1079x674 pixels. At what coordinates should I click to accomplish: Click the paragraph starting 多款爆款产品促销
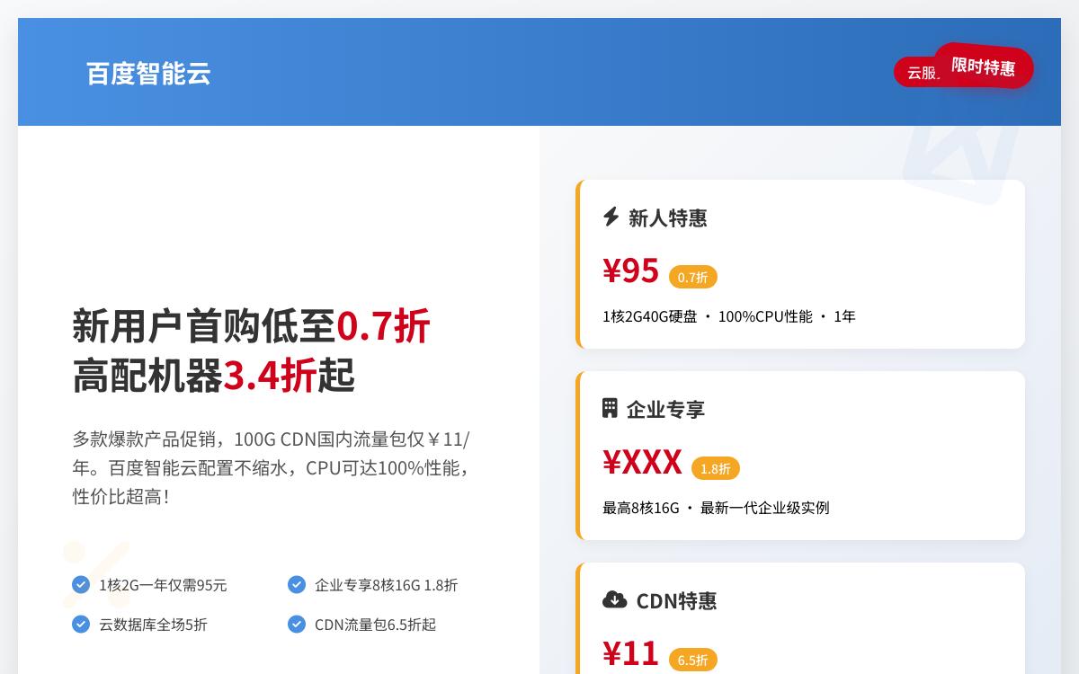point(272,467)
